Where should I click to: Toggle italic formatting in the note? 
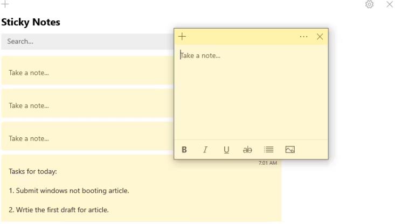(x=205, y=150)
